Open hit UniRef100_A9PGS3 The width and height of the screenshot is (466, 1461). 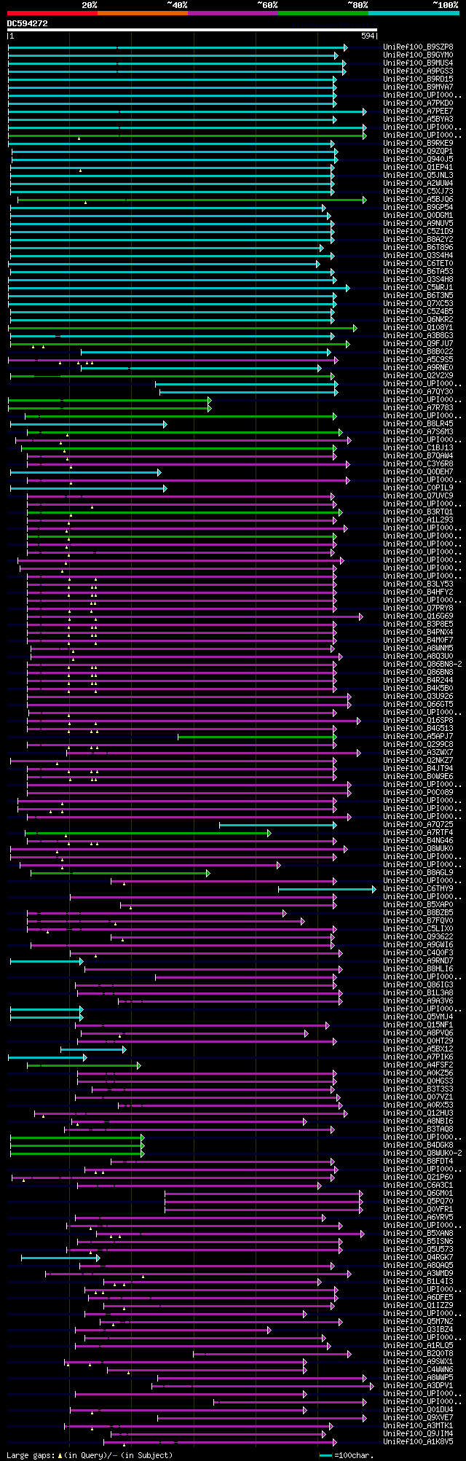tap(418, 71)
